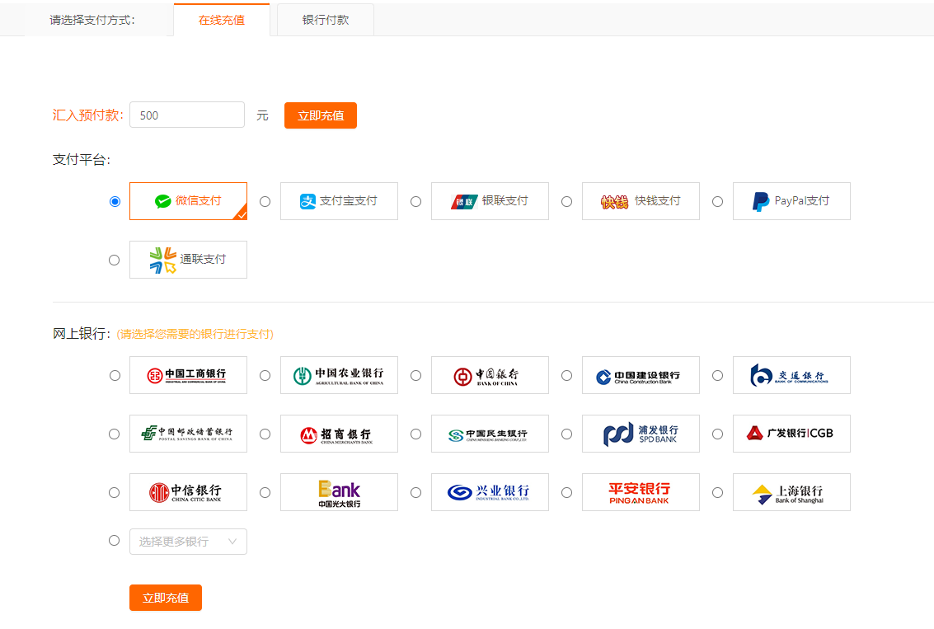
Task: Choose the PayPal支付 logo tile
Action: pos(791,201)
